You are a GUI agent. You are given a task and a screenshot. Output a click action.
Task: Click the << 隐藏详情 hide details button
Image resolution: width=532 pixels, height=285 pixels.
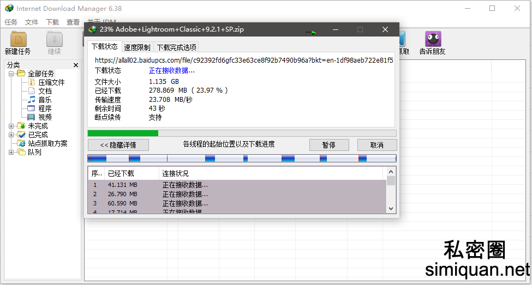click(x=118, y=145)
